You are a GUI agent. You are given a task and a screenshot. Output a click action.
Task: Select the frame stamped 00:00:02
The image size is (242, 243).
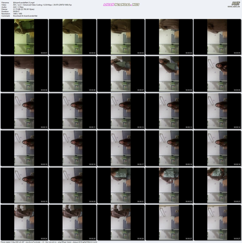point(72,37)
